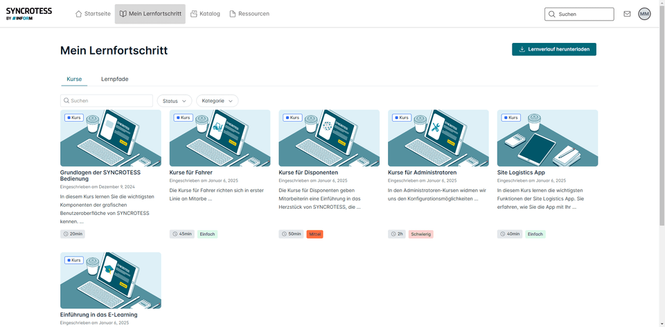Screen dimensions: 665x327
Task: Click 'Eingeschrieben am Dezember 9, 2024' text
Action: pos(98,187)
